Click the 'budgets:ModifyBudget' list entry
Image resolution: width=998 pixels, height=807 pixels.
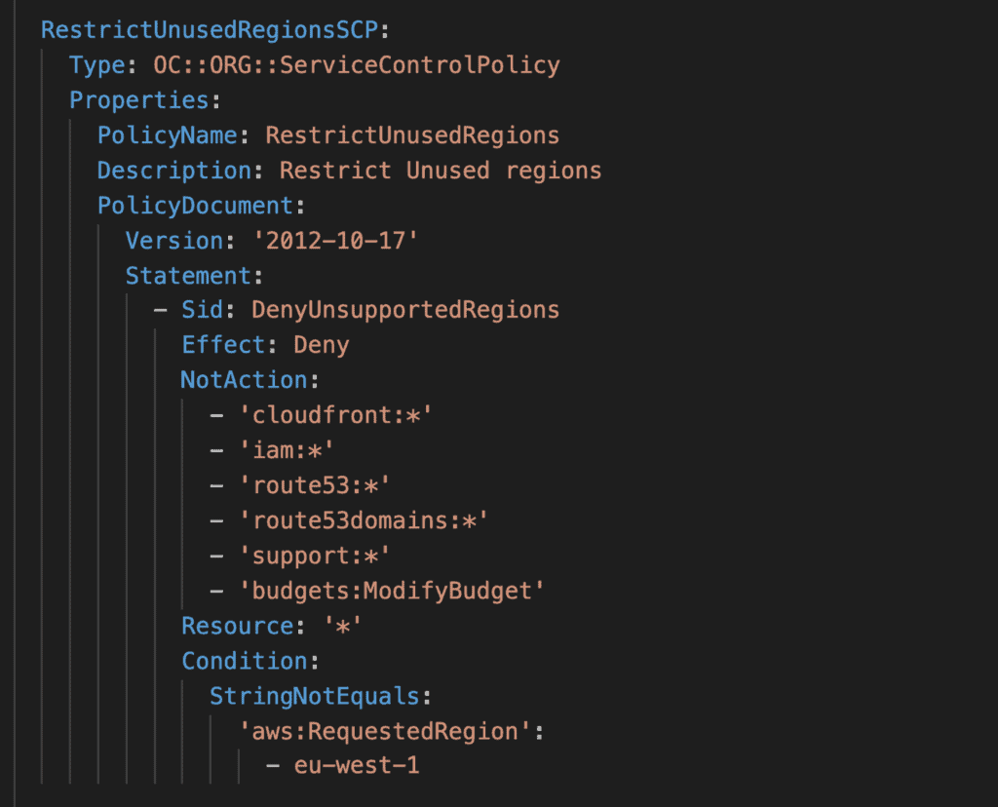coord(391,591)
